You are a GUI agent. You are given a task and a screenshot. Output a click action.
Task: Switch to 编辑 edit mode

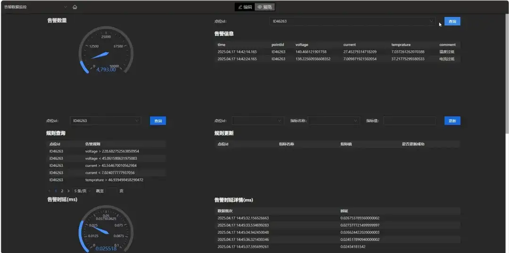pyautogui.click(x=245, y=7)
